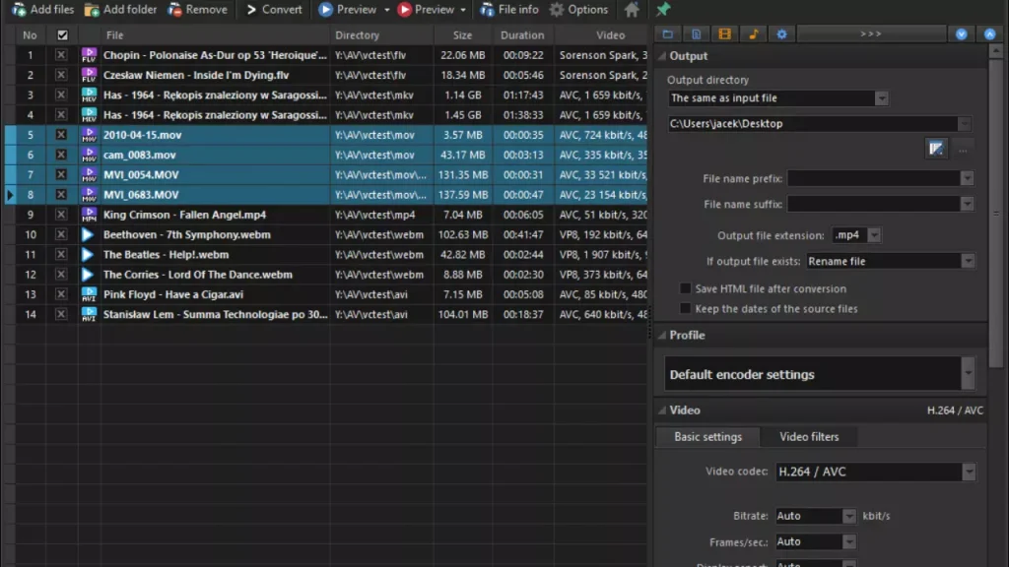Open the document tab icon in panel
1009x567 pixels.
click(697, 34)
